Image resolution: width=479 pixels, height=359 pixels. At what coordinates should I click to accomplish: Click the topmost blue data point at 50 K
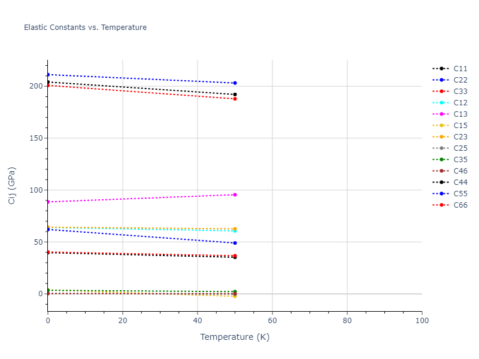click(235, 83)
